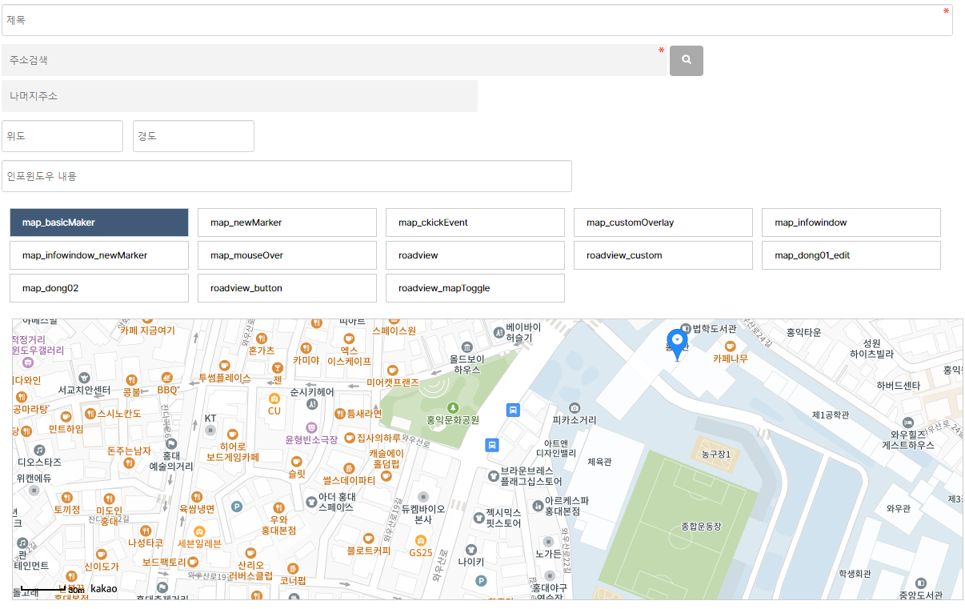This screenshot has height=609, width=965.
Task: Click the 카페나무 cafe icon
Action: (x=730, y=346)
